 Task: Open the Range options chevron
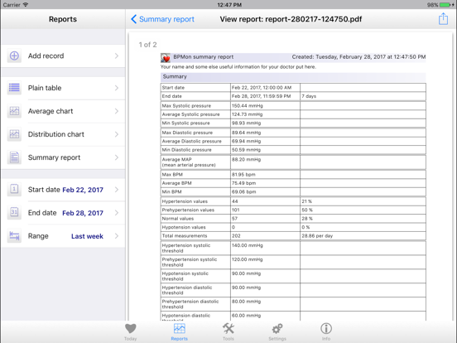[x=117, y=236]
